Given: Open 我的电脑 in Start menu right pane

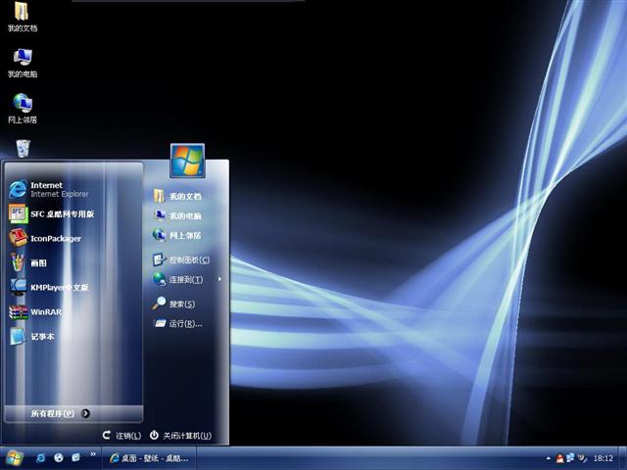Looking at the screenshot, I should coord(186,215).
